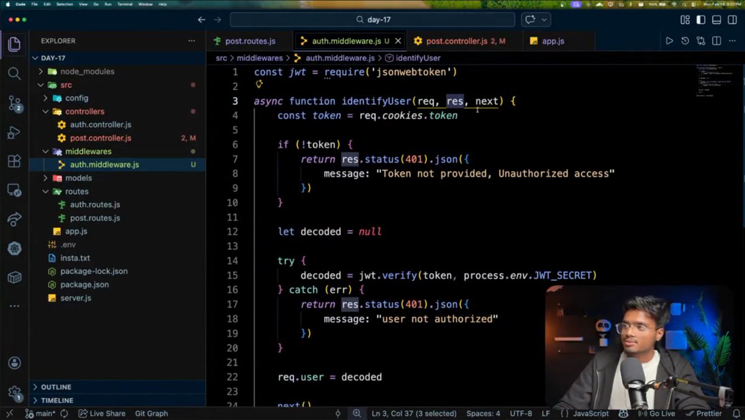Screen dimensions: 745x420
Task: Open the Explorer view in activity bar
Action: [14, 44]
